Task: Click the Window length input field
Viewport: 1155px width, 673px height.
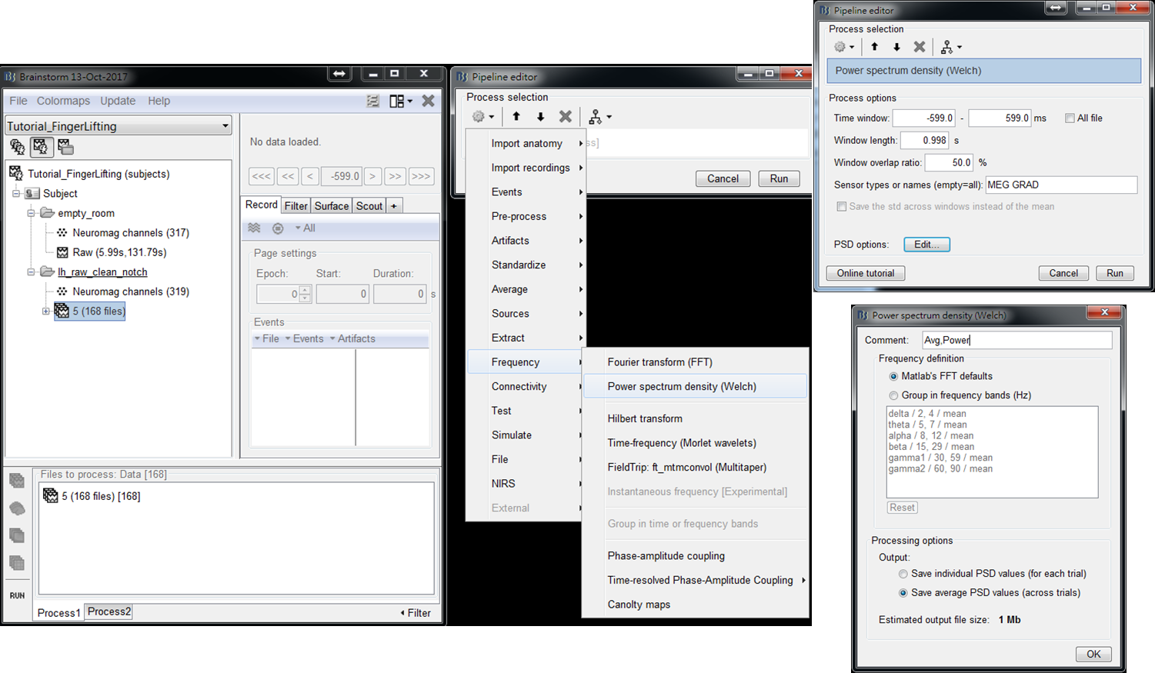Action: (x=925, y=140)
